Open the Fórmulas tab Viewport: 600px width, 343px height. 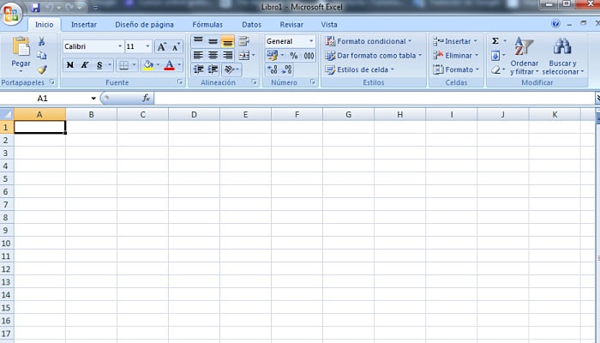[x=207, y=25]
